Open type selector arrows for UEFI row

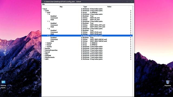click(82, 59)
